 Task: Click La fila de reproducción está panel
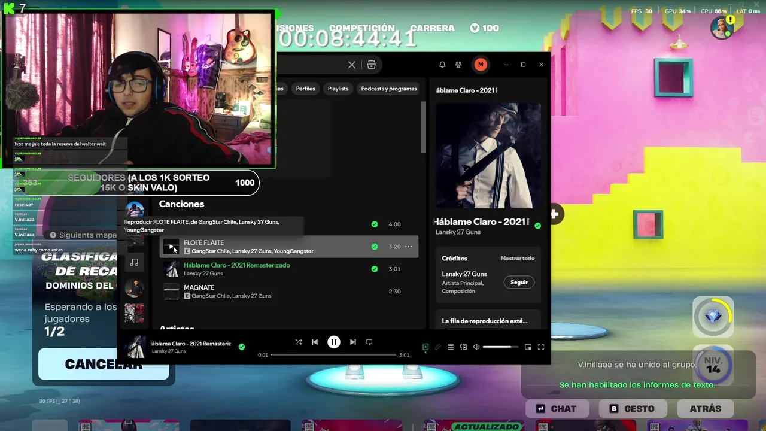(488, 320)
